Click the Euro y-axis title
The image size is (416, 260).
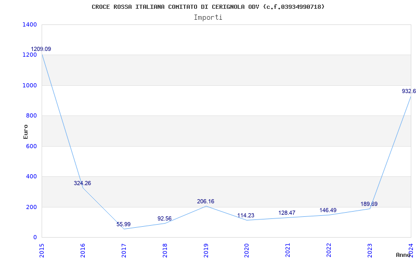25,132
